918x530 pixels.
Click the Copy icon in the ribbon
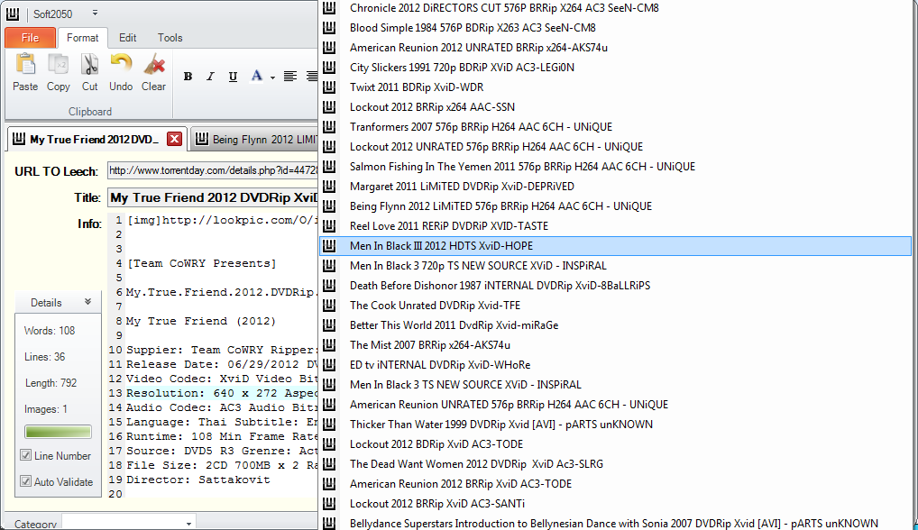click(59, 65)
